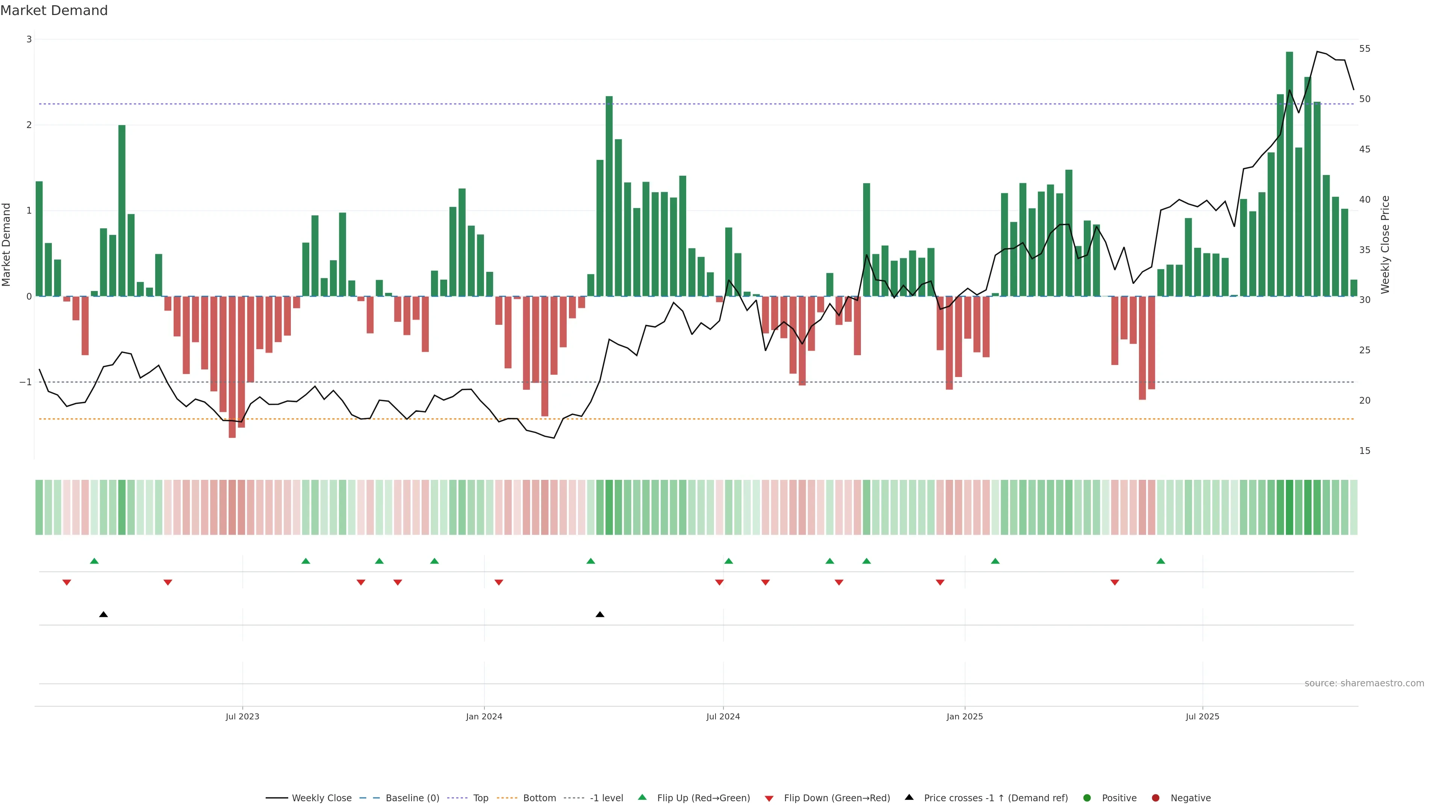The image size is (1443, 811).
Task: Click black triangle marker near April 2024
Action: [600, 615]
